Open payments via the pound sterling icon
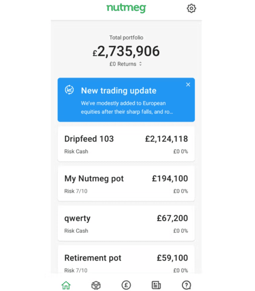255x291 pixels. coord(126,285)
